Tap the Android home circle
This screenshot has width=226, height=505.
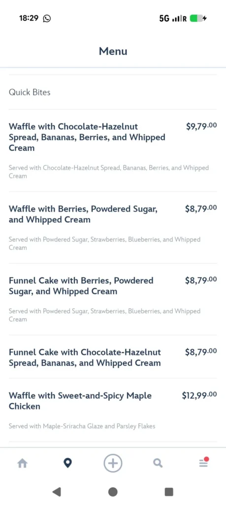click(x=113, y=492)
